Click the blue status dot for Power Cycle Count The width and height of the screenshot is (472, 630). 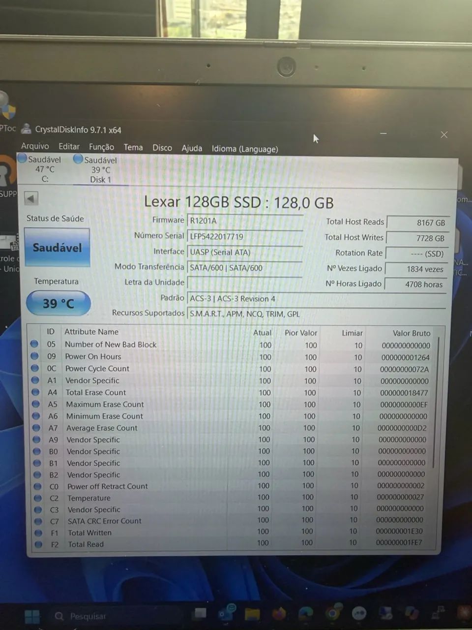(x=35, y=368)
